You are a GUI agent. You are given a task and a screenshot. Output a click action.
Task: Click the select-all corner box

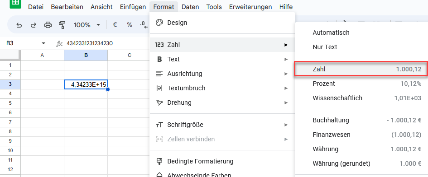pos(10,55)
